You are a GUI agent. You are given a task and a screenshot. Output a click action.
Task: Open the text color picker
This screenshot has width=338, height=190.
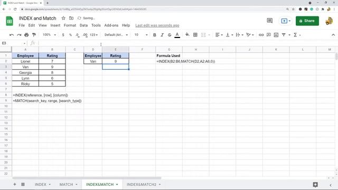[x=177, y=35]
